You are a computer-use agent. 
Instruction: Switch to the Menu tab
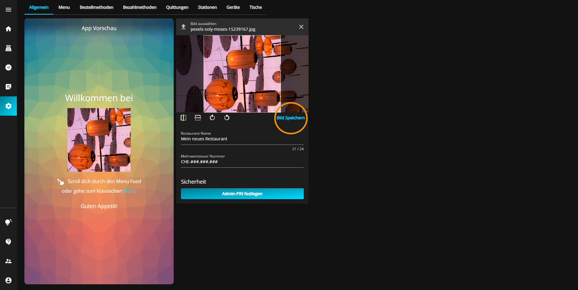(x=64, y=7)
